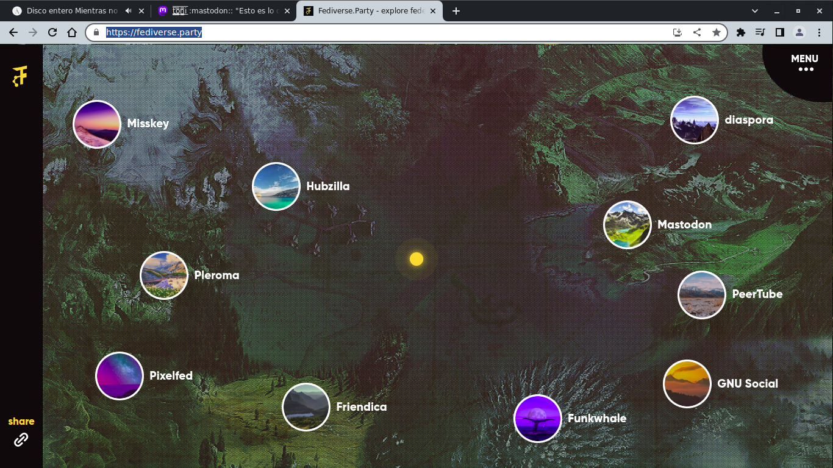833x468 pixels.
Task: Click the Hubzilla text label
Action: point(328,186)
